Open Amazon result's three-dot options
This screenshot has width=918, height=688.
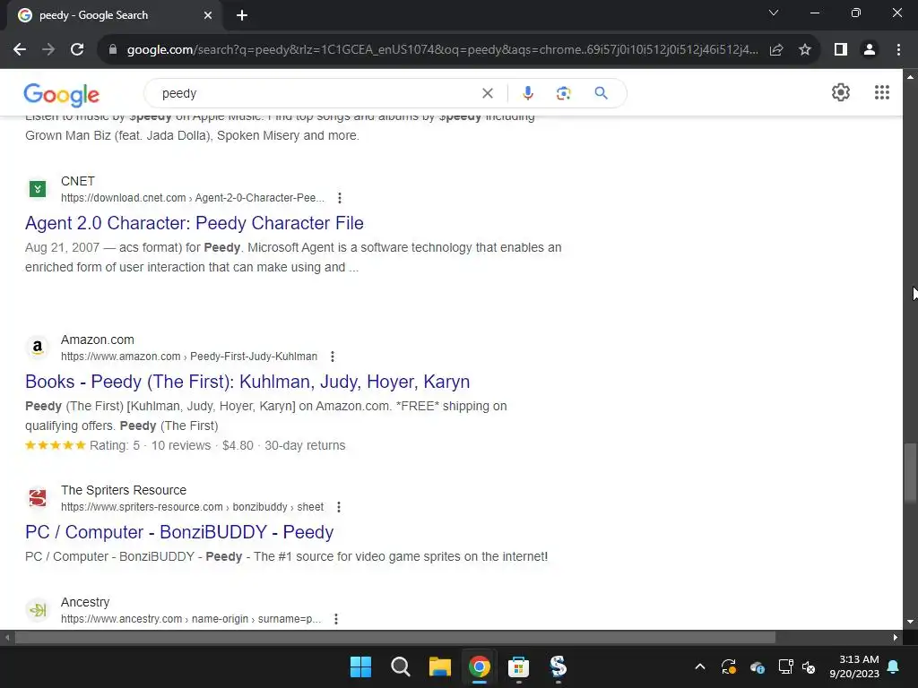point(333,357)
